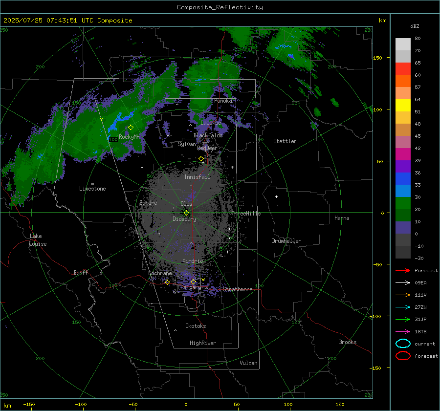The width and height of the screenshot is (440, 411).
Task: Click the Olds city label
Action: pos(186,204)
